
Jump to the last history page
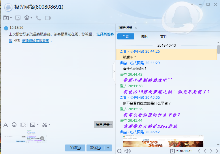(217, 151)
